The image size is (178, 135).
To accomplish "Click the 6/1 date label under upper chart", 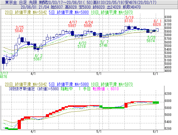I will (x=155, y=74).
